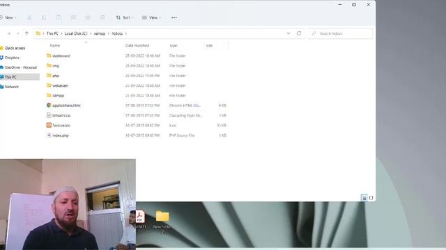This screenshot has width=446, height=250.
Task: Select the webalizer folder icon
Action: tap(49, 85)
